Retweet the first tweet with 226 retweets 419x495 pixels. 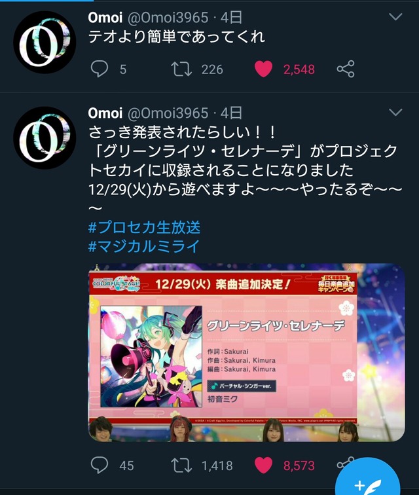click(x=181, y=69)
